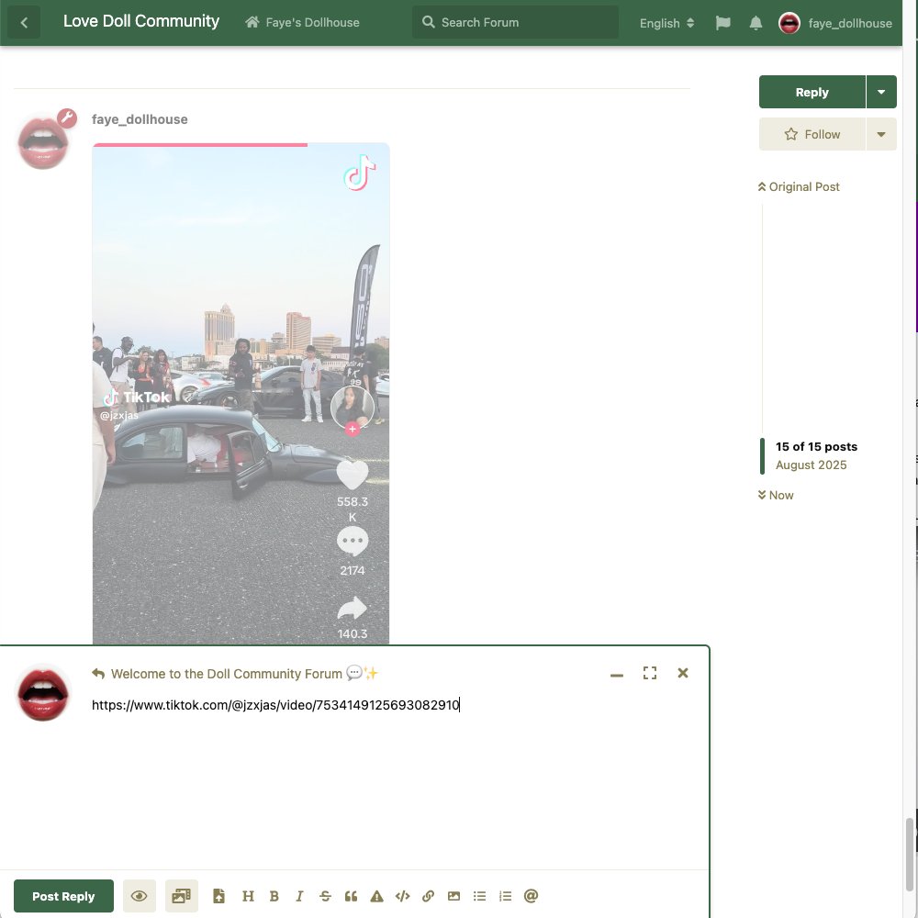
Task: Open the media gallery button
Action: [182, 896]
